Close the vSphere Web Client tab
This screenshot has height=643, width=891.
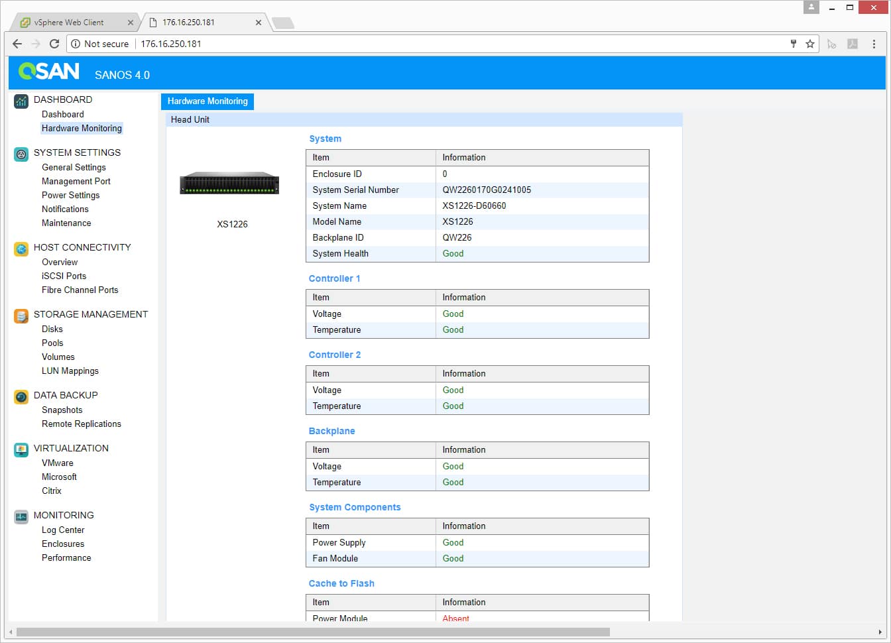point(131,23)
